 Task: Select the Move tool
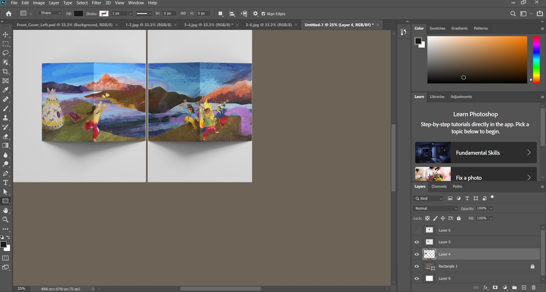tap(5, 34)
